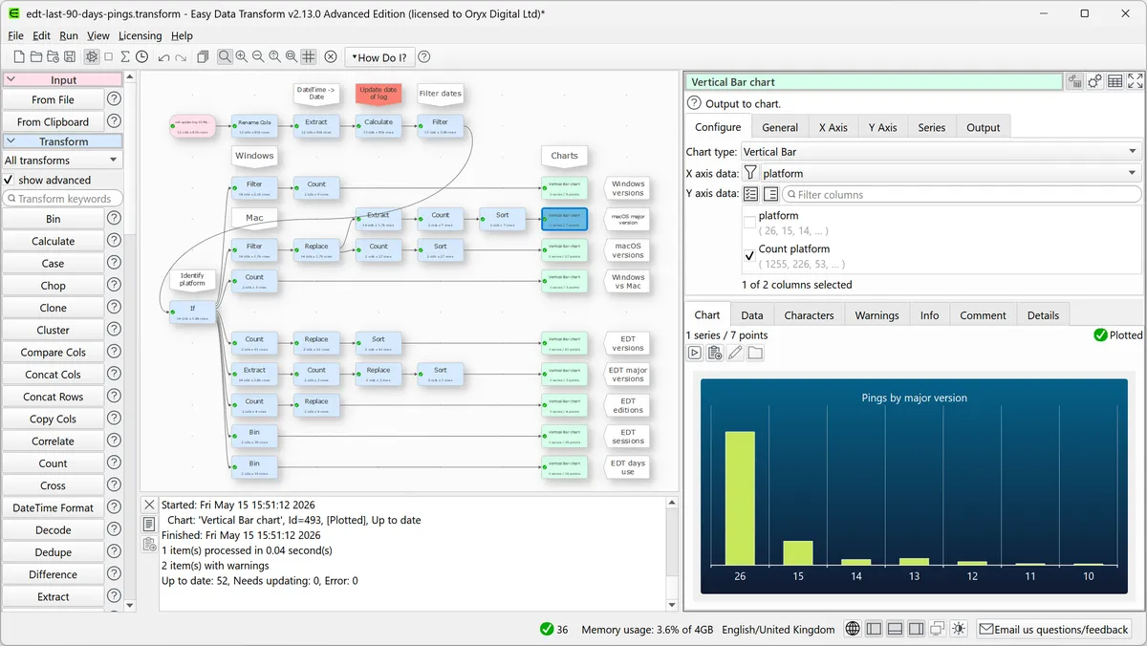This screenshot has width=1147, height=646.
Task: Toggle right panel layout icon in status bar
Action: tap(917, 629)
